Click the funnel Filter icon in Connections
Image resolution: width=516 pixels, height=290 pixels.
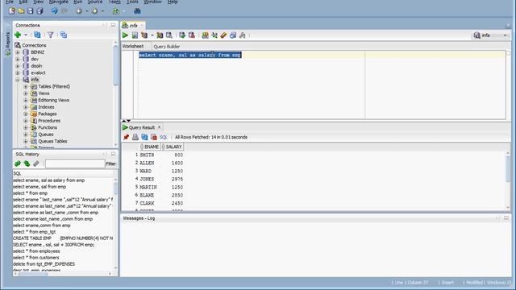click(x=50, y=35)
